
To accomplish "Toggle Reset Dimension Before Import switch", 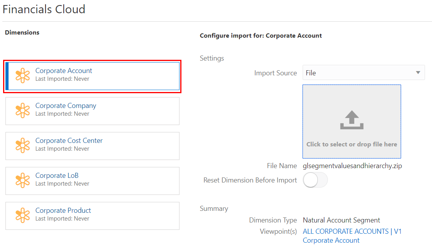I will coord(315,180).
